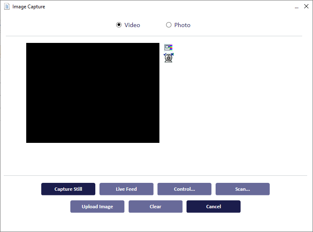Image resolution: width=313 pixels, height=232 pixels.
Task: Click the black video preview area
Action: coord(92,93)
